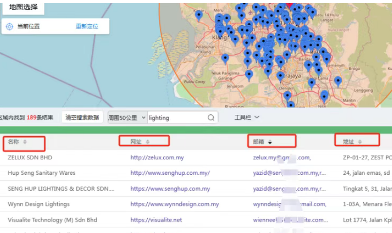Click the lighting keyword search field
This screenshot has height=233, width=392.
[177, 118]
